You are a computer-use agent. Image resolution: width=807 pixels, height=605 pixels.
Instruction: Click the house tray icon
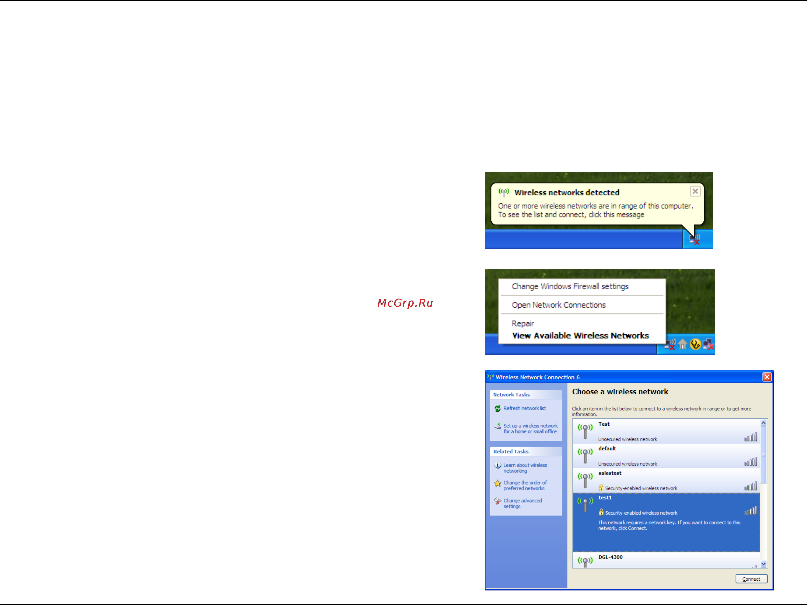683,344
